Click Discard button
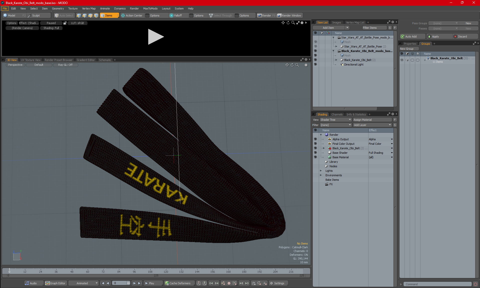This screenshot has height=288, width=480. pos(465,36)
